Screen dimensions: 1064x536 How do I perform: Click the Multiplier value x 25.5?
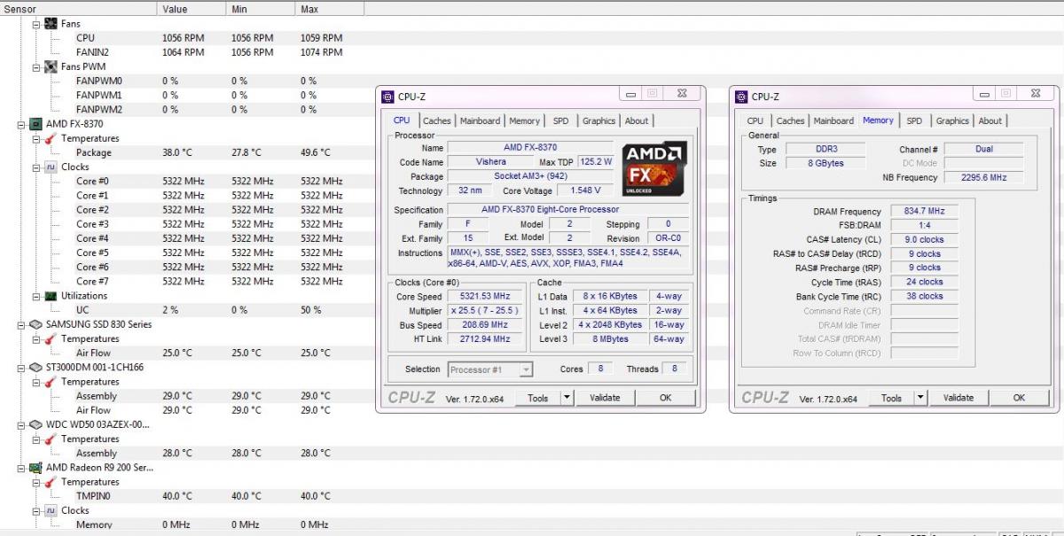click(486, 311)
